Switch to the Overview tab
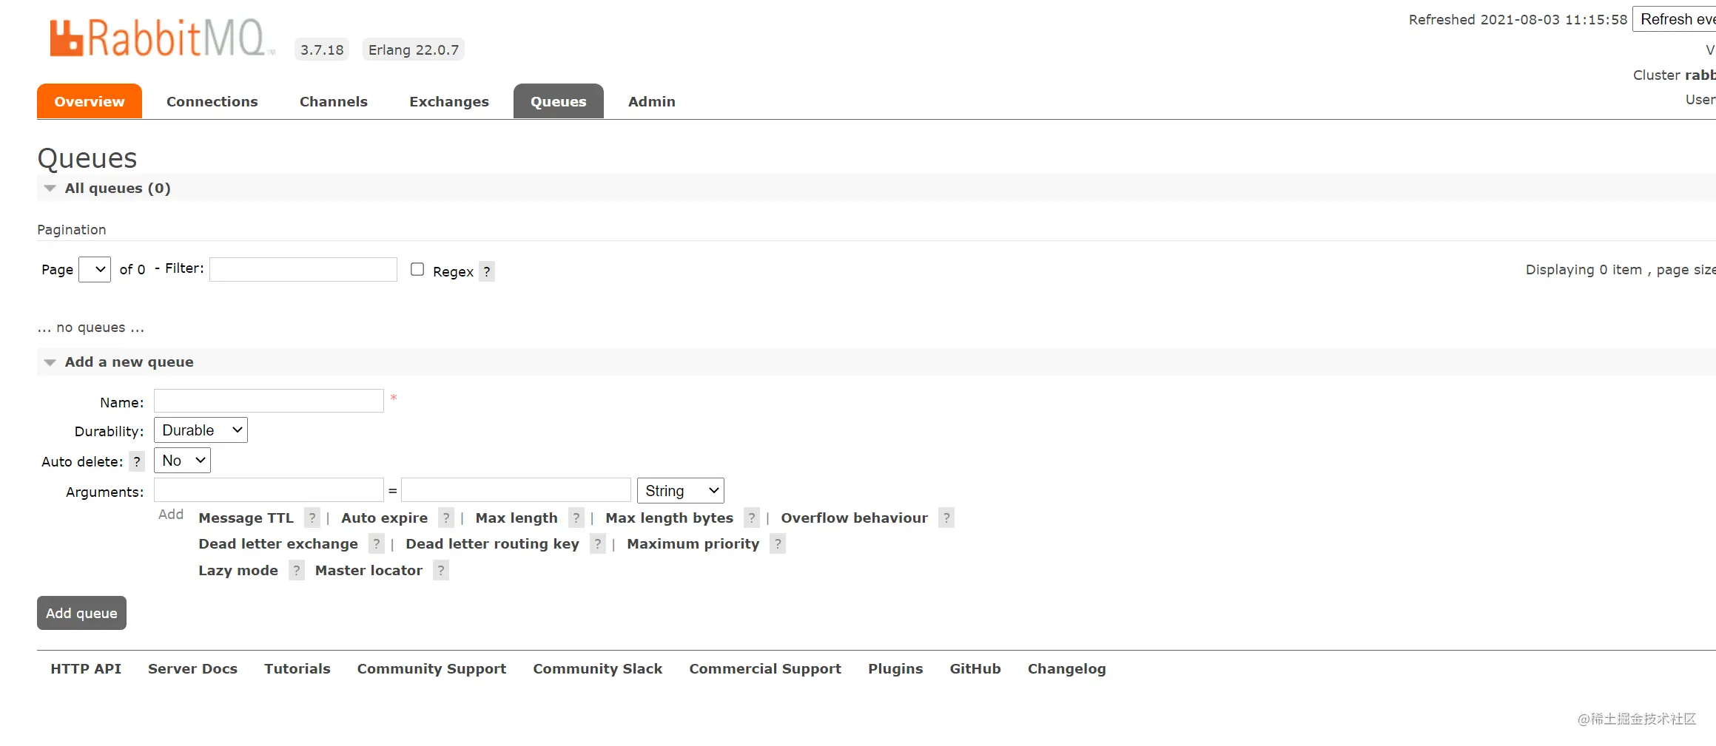1716x746 pixels. click(90, 101)
